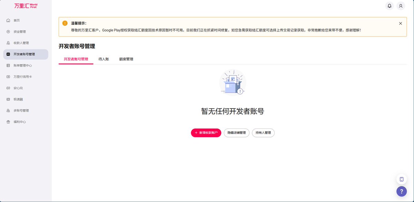Switch to the 待入账 tab

(104, 59)
